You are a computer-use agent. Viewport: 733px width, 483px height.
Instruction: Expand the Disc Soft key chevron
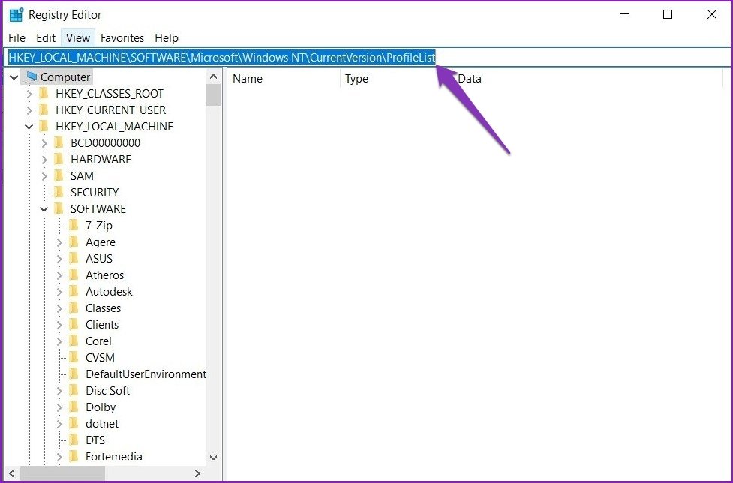59,391
